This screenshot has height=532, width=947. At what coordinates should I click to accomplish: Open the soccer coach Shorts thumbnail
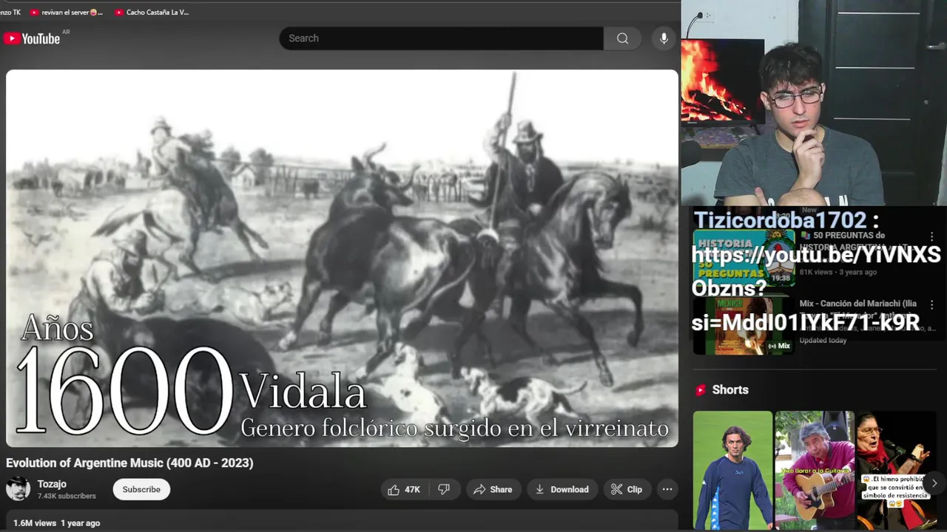click(732, 470)
